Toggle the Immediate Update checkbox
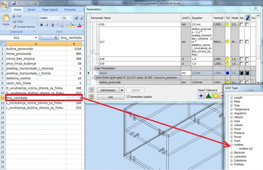 [x=128, y=97]
